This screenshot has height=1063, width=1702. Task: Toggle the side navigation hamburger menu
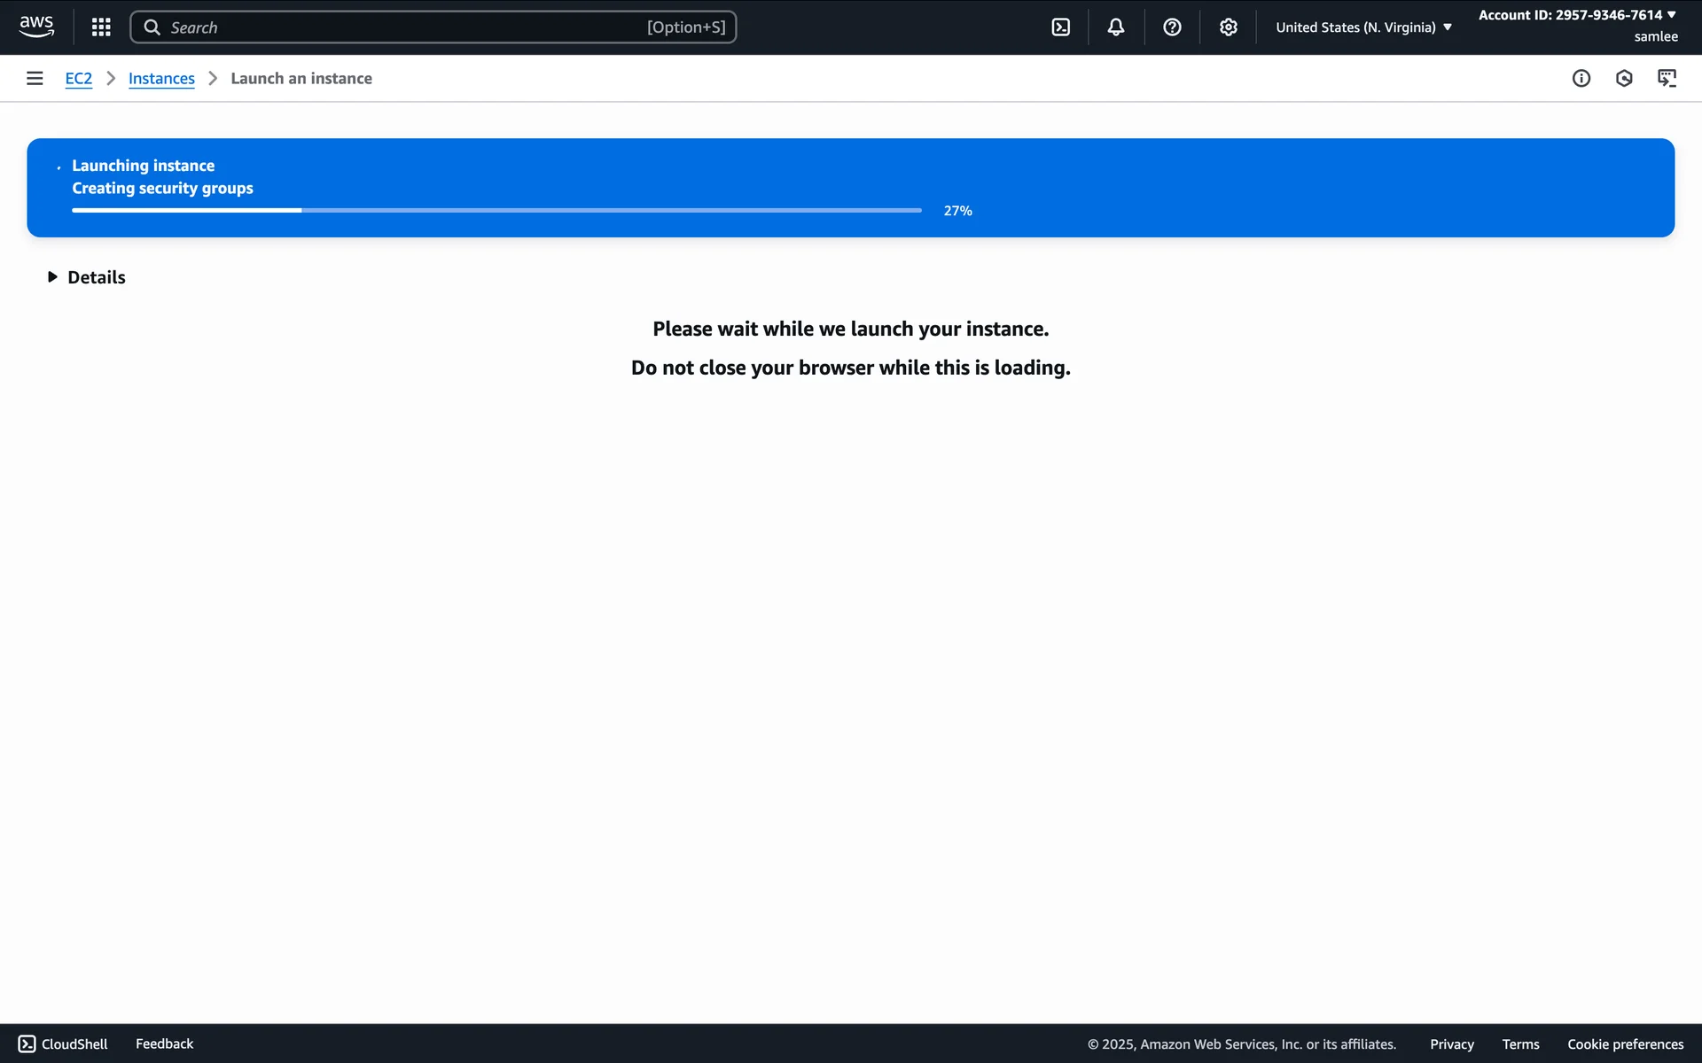35,78
